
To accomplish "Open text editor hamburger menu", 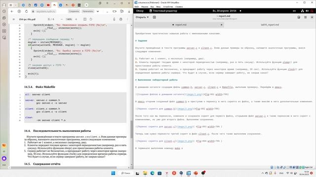I will pos(306,17).
